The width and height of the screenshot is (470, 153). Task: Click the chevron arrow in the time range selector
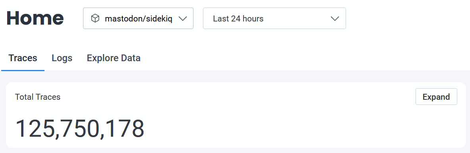click(x=335, y=19)
